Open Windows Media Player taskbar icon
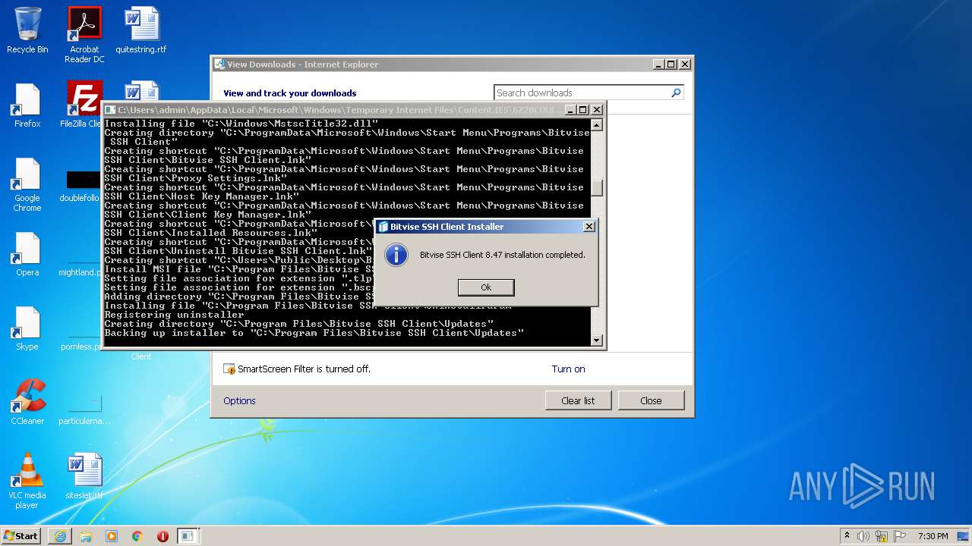The image size is (972, 546). (112, 536)
